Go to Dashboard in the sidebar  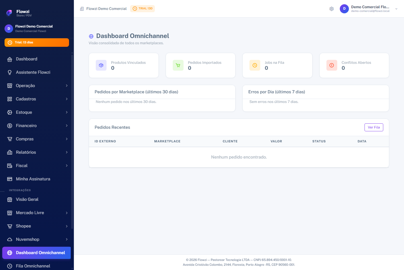pos(36,59)
